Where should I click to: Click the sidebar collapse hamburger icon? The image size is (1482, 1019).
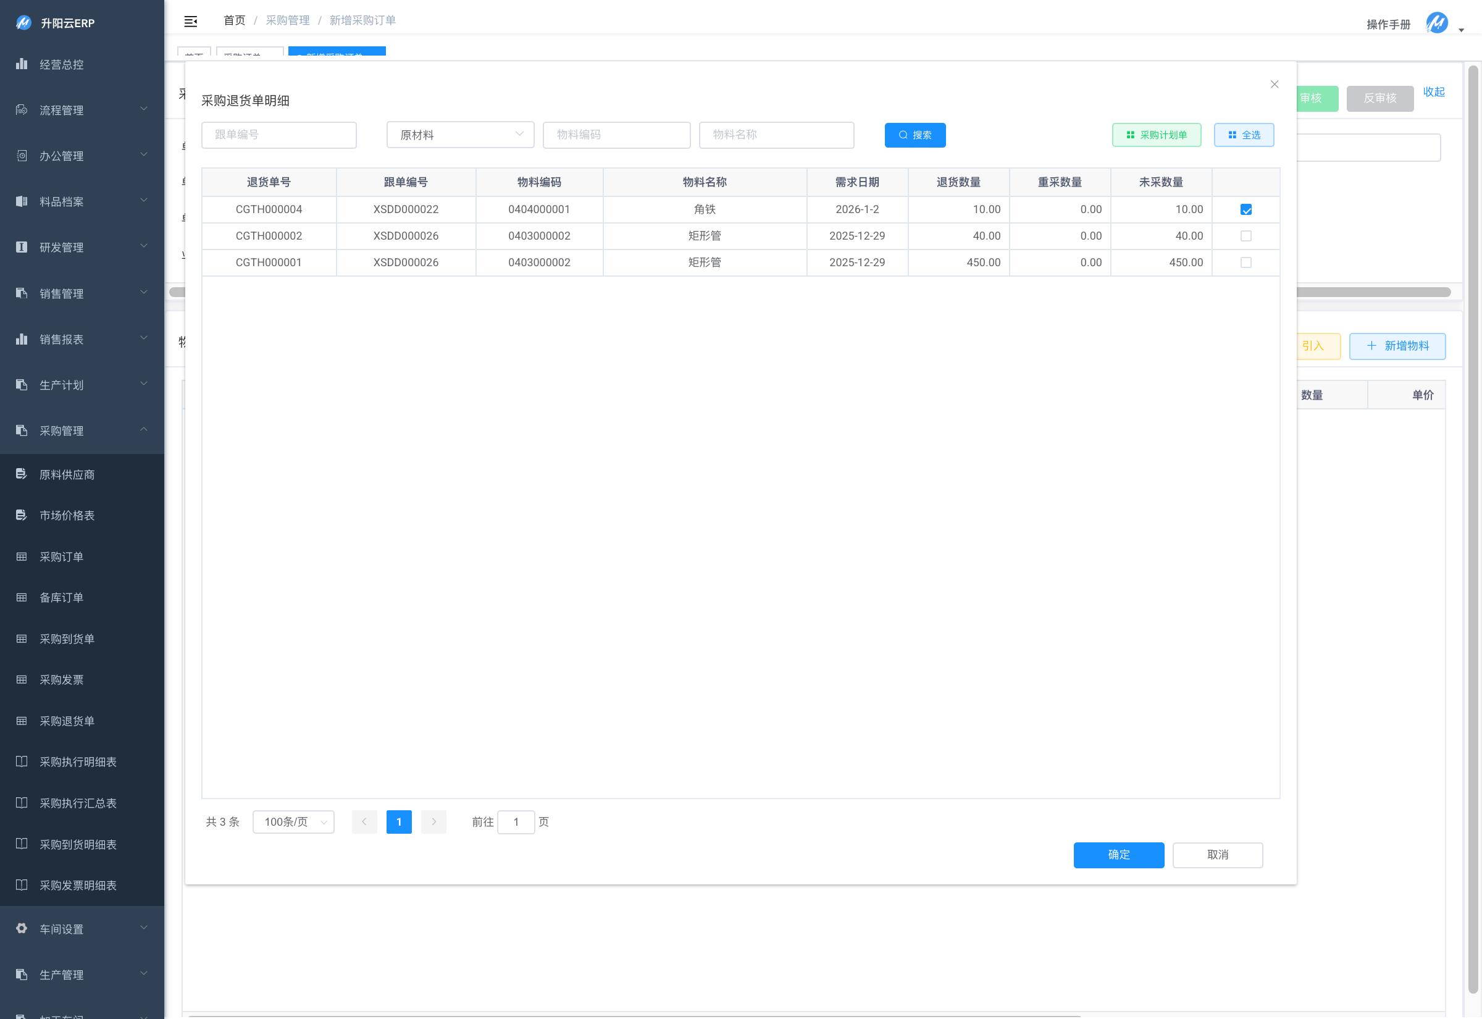tap(190, 22)
